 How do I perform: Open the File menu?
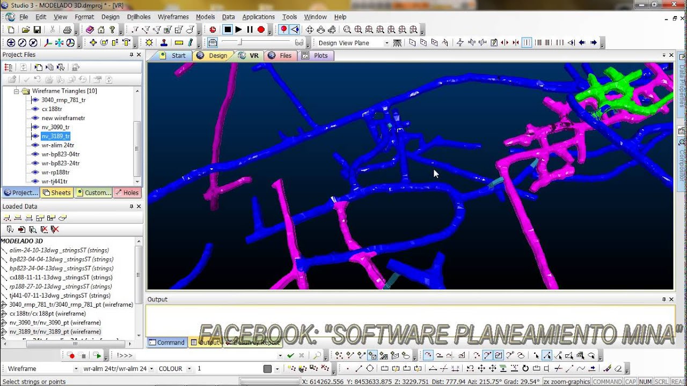pyautogui.click(x=24, y=17)
